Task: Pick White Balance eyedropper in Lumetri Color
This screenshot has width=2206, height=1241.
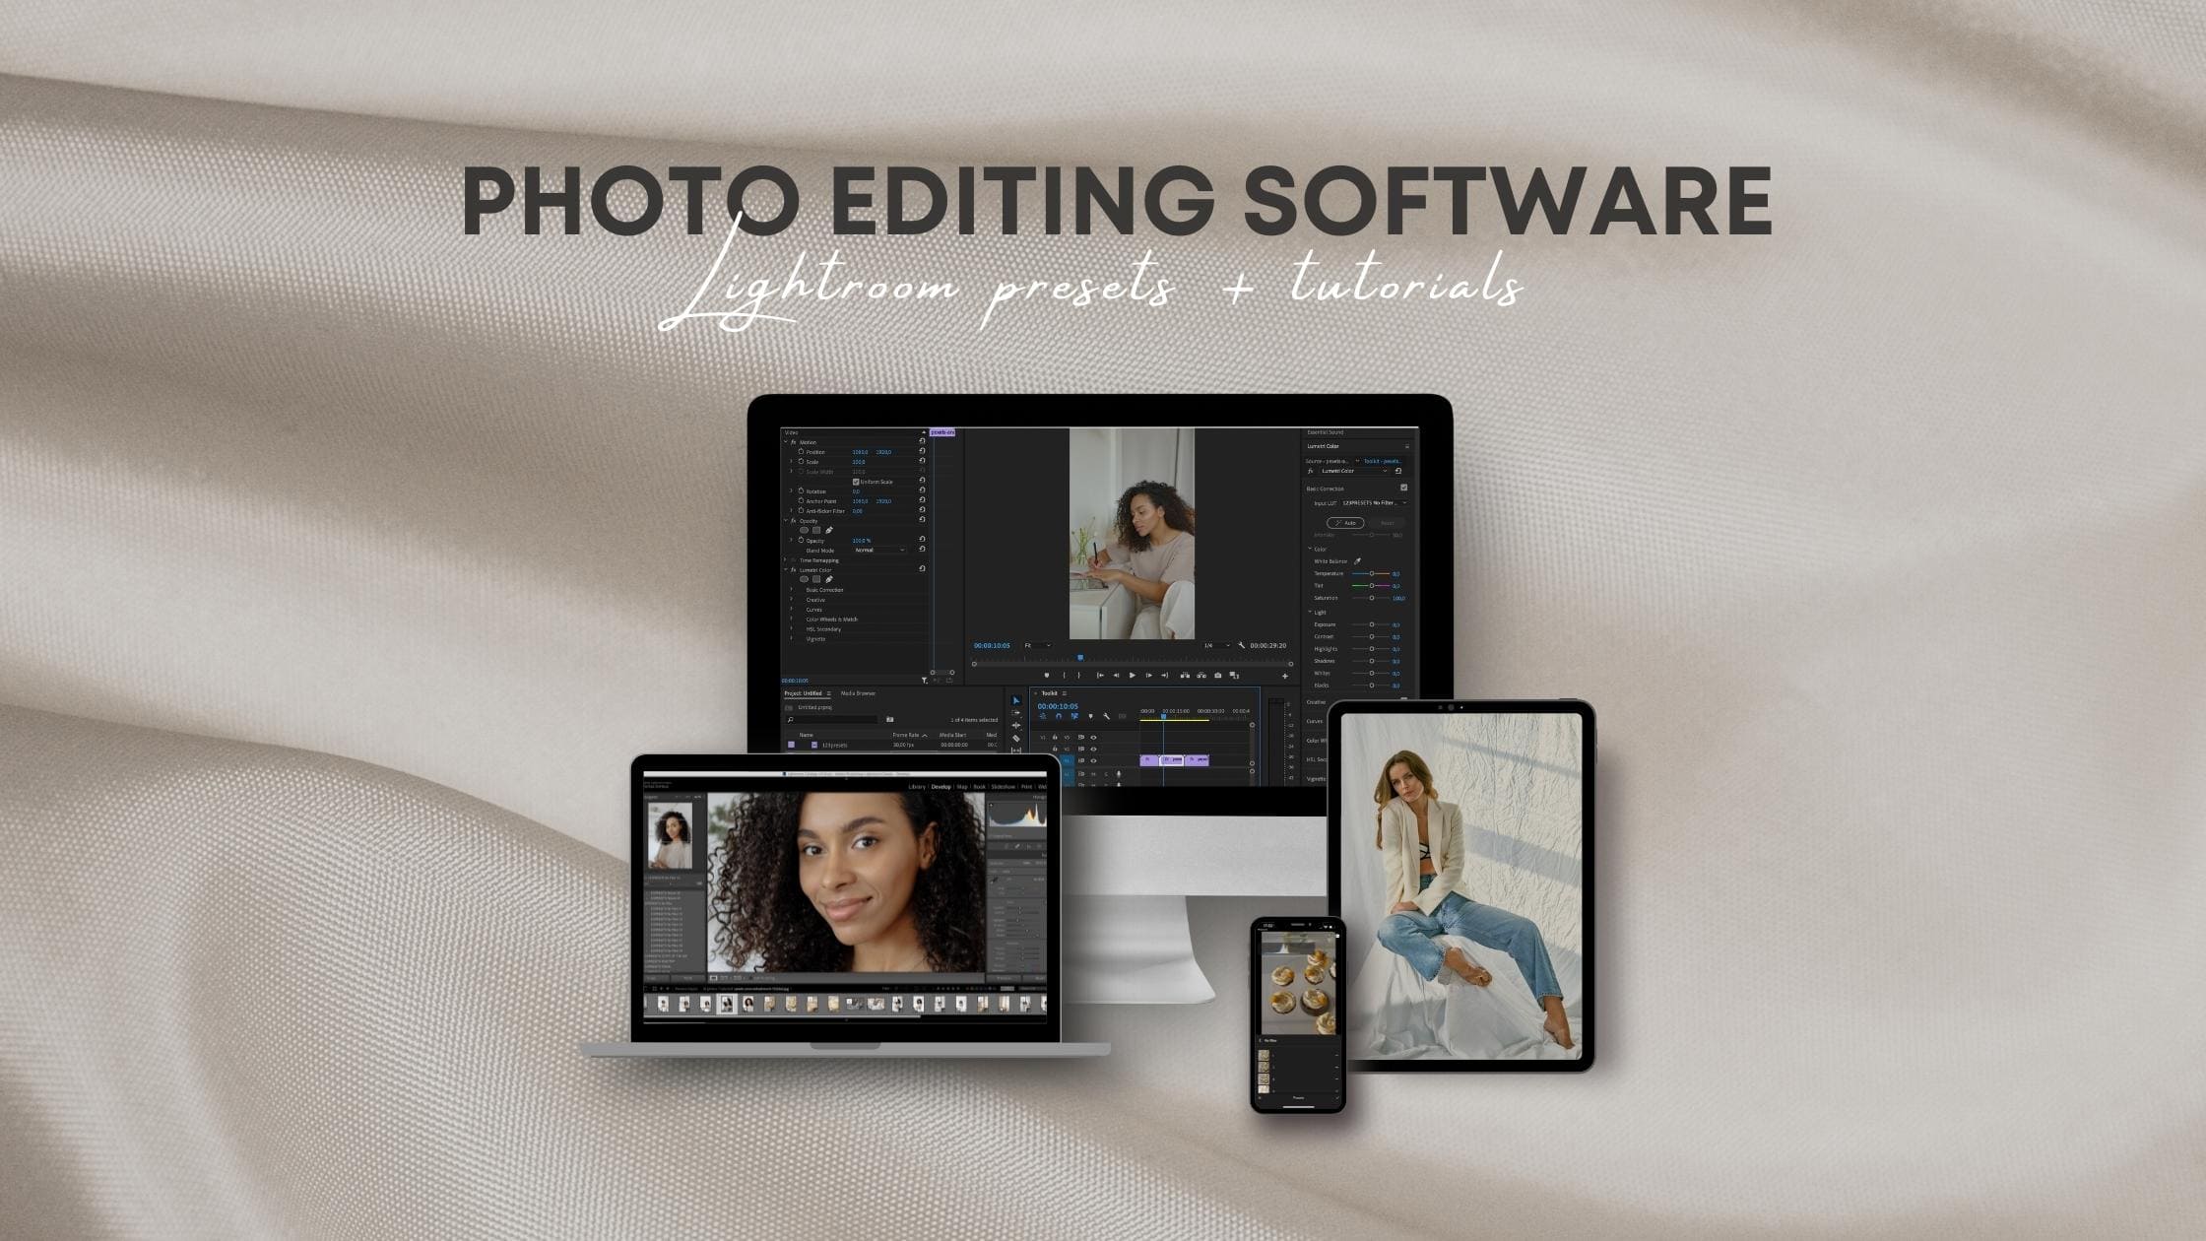Action: click(x=1357, y=561)
